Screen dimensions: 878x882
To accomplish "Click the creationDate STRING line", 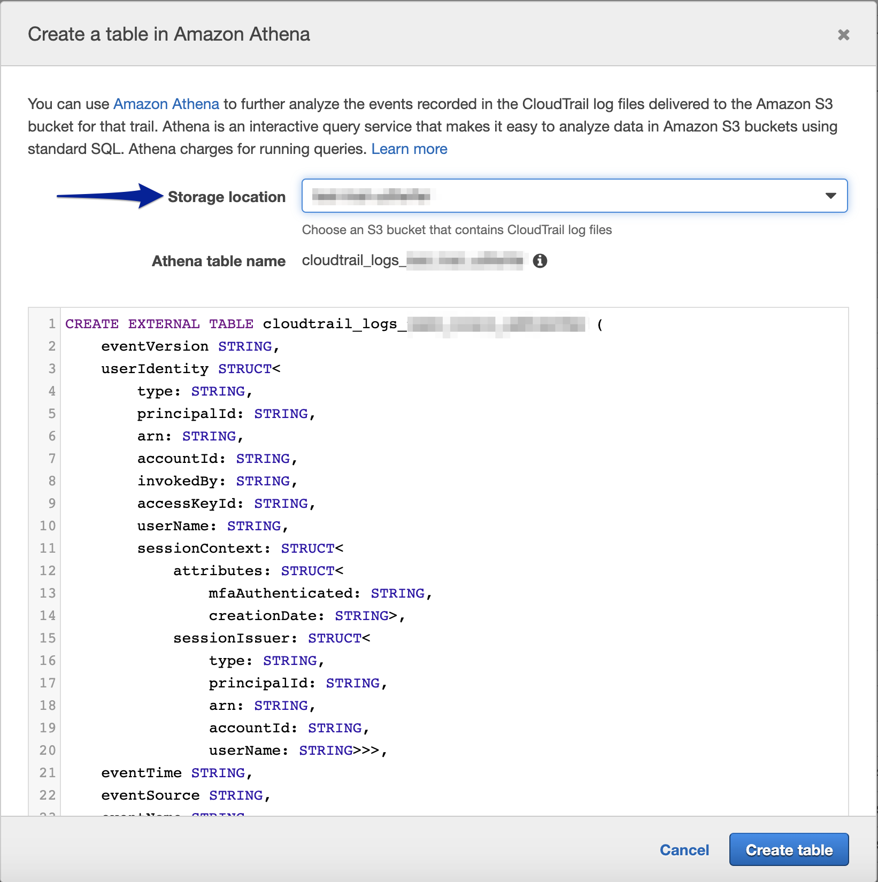I will [306, 616].
